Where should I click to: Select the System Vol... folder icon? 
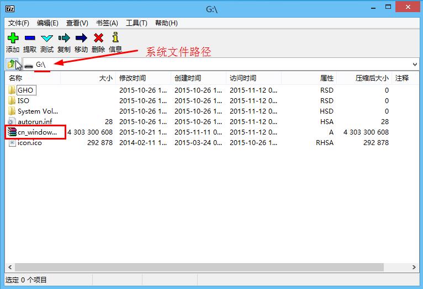point(12,111)
